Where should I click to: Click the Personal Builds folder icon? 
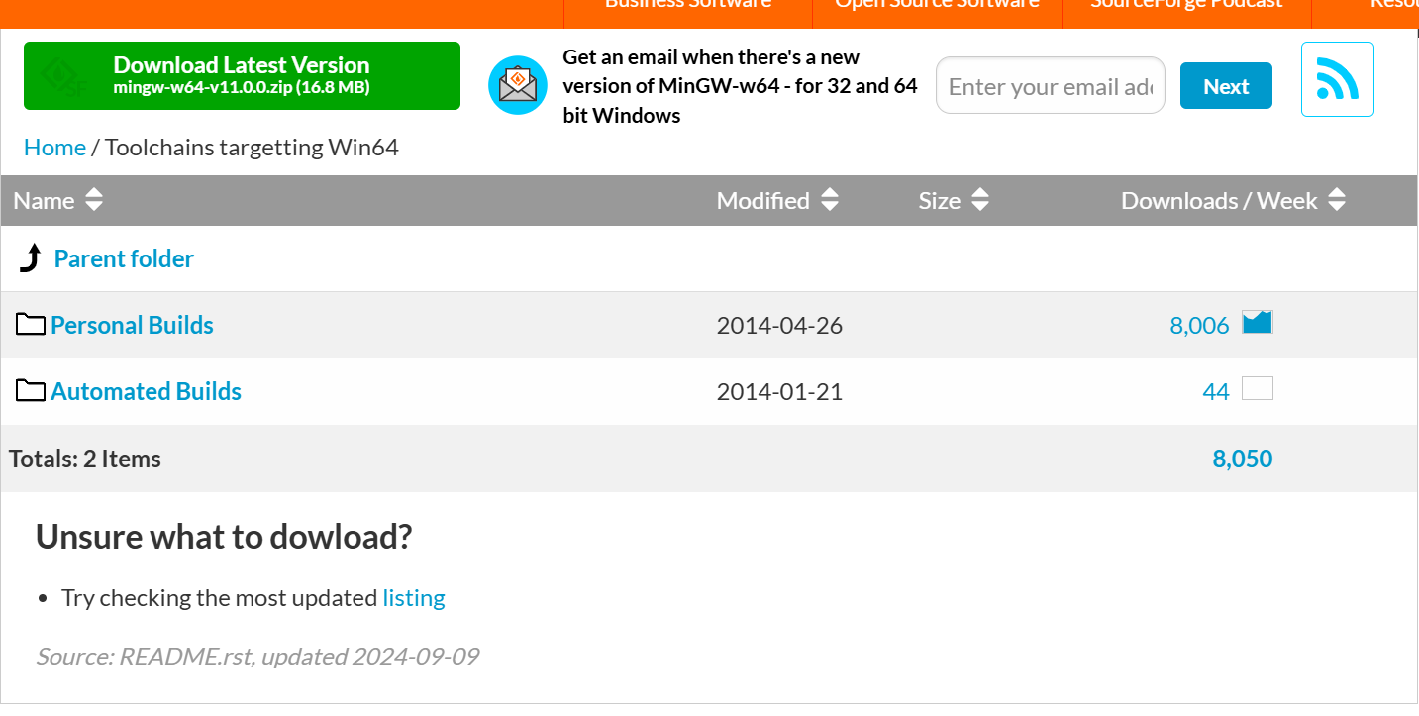(31, 325)
